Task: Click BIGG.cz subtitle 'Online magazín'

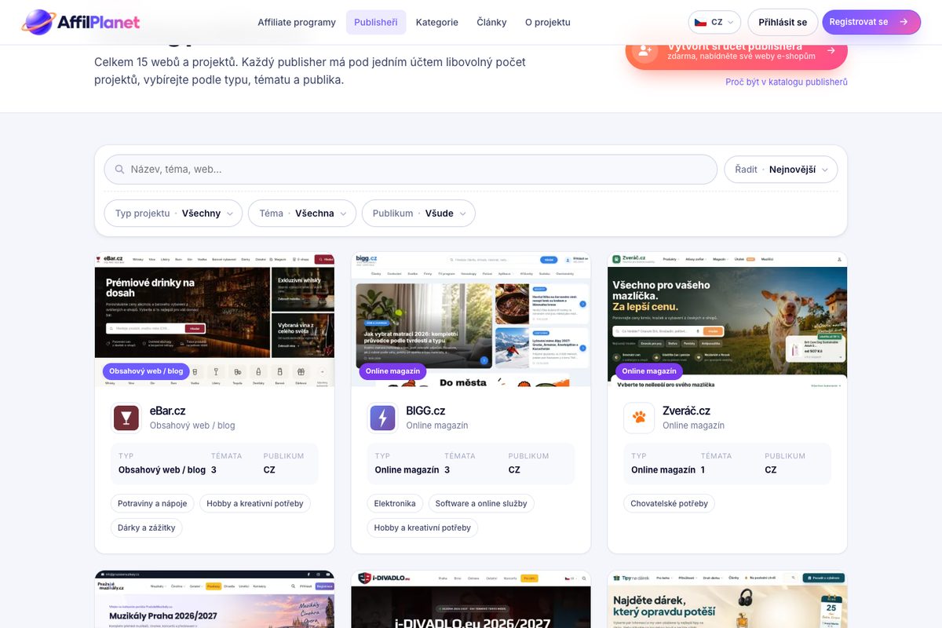Action: [x=437, y=425]
